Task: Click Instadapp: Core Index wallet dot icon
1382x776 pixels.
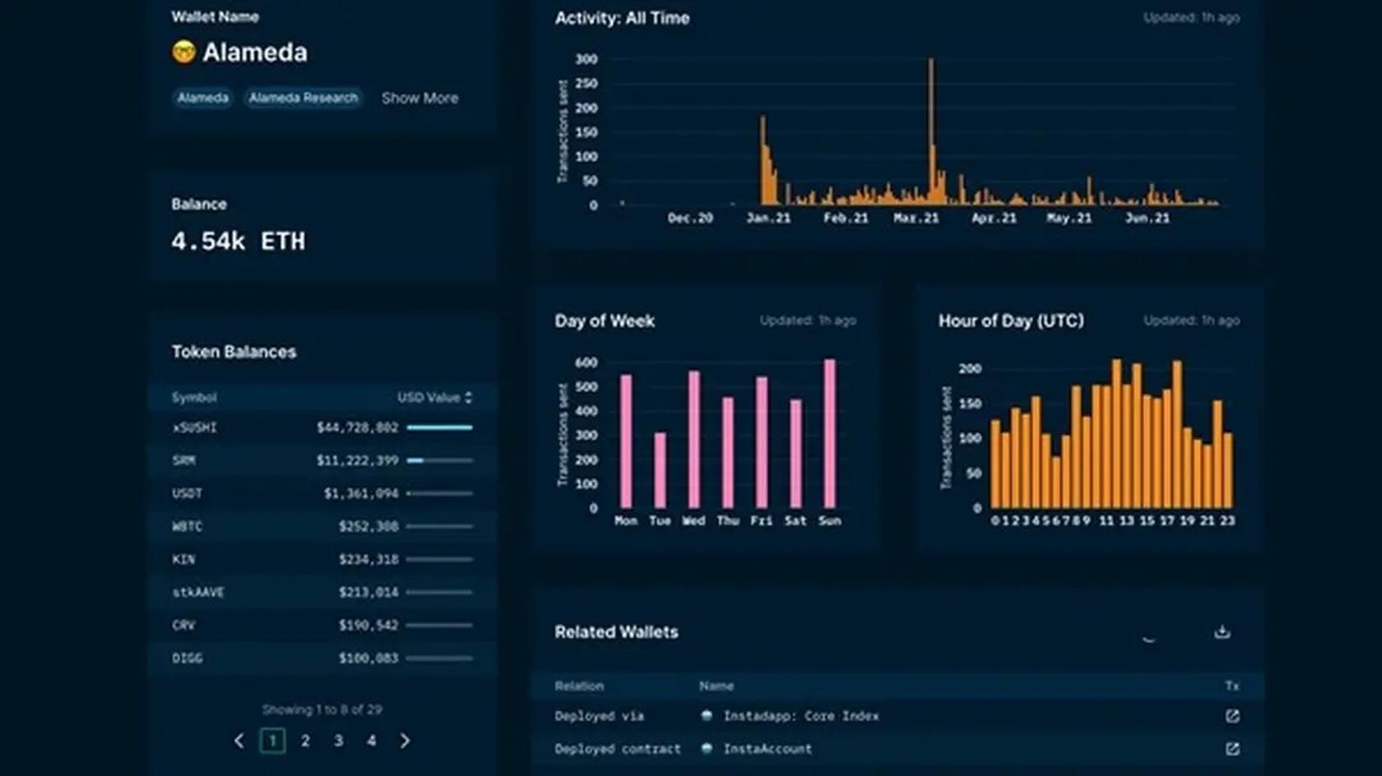Action: pos(707,716)
